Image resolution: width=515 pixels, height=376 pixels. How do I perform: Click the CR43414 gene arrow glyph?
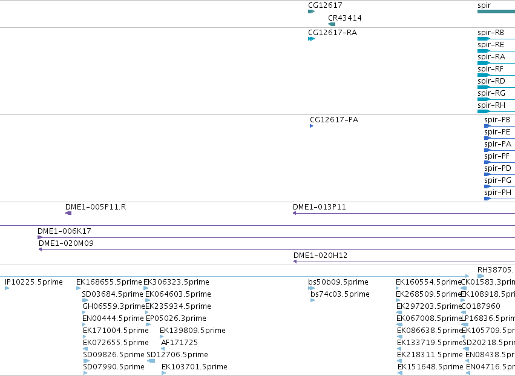332,24
